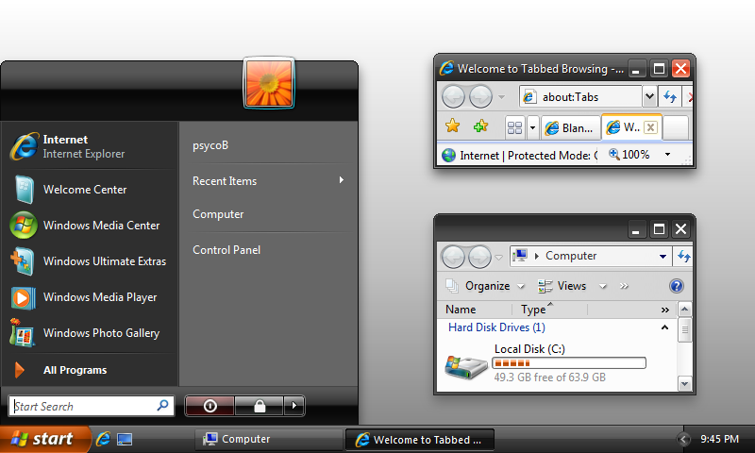Viewport: 755px width, 453px height.
Task: Click IE refresh button
Action: tap(670, 97)
